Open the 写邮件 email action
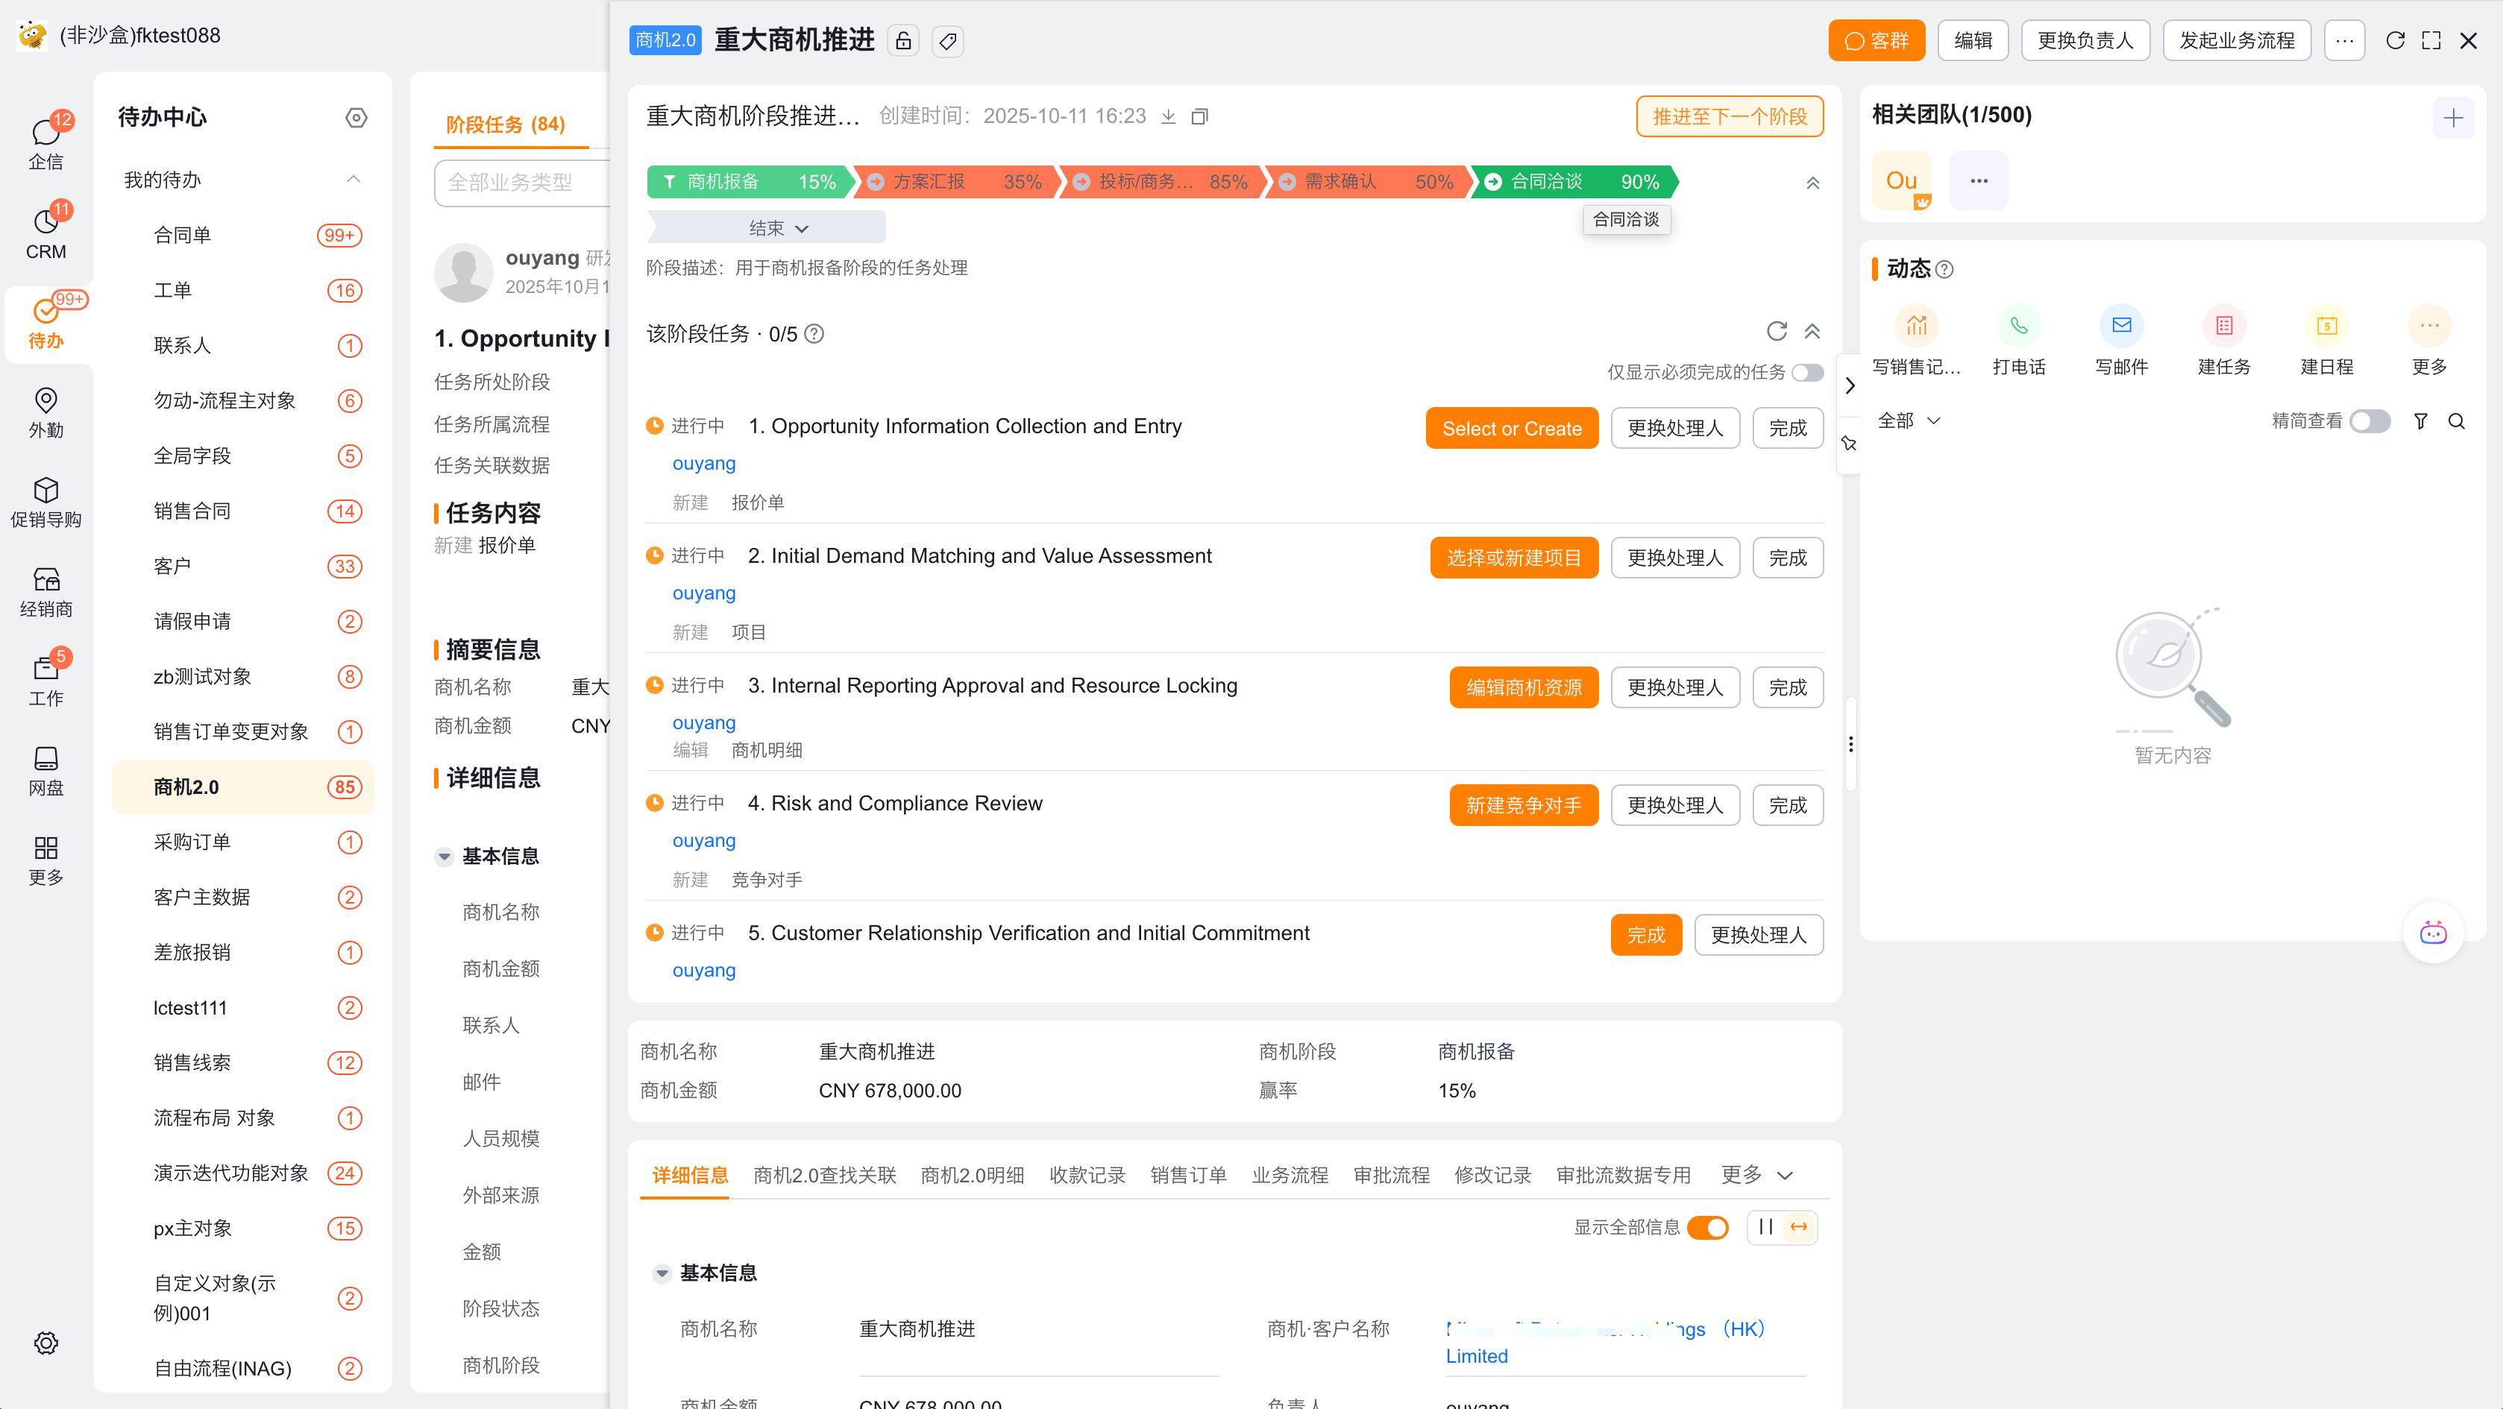The width and height of the screenshot is (2503, 1409). pos(2121,327)
